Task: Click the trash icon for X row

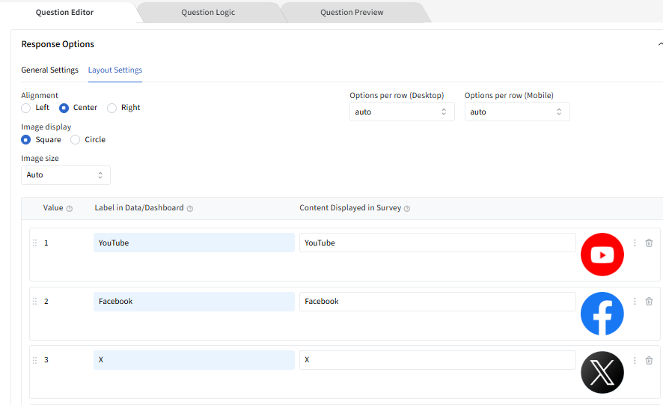Action: point(649,360)
